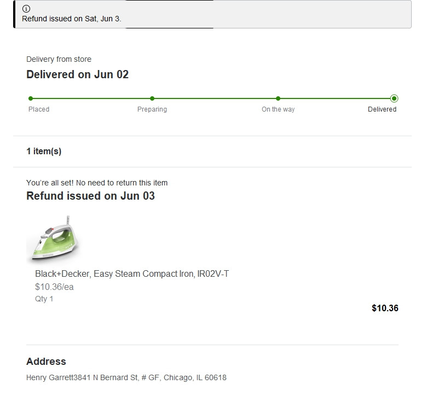438x419 pixels.
Task: Select the "Delivered" status label
Action: point(382,109)
